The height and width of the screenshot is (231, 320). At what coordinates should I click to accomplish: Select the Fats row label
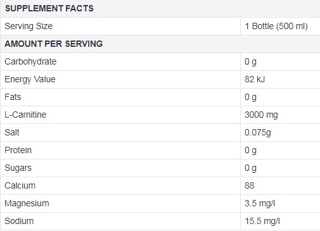(x=13, y=97)
